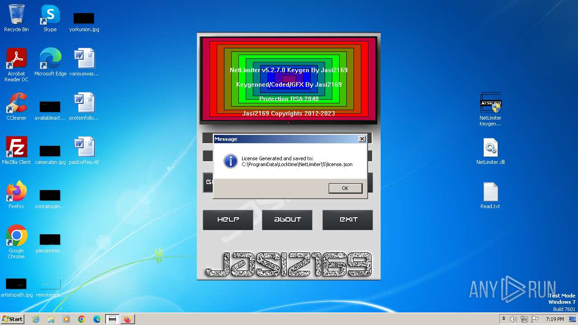Select the yorkunion.jpg file icon
Screen dimensions: 578x325
[x=84, y=22]
